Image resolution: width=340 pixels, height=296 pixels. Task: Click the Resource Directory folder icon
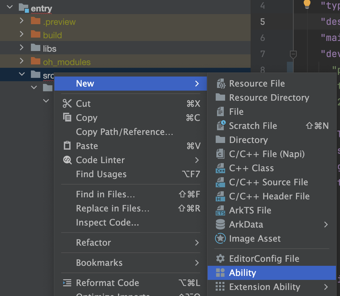220,97
